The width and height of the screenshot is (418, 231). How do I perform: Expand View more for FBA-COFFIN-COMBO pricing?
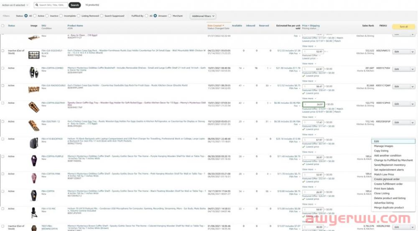click(x=309, y=81)
